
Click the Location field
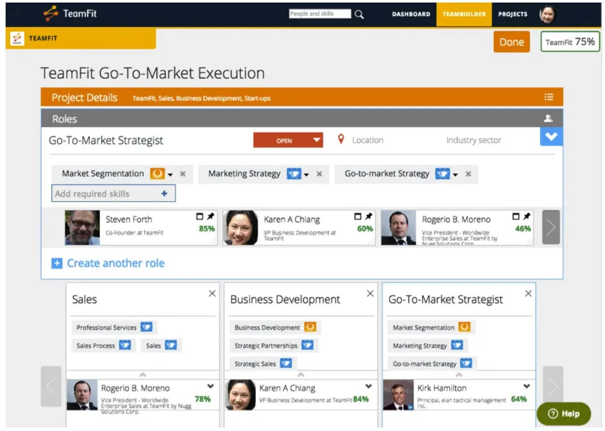pos(367,140)
